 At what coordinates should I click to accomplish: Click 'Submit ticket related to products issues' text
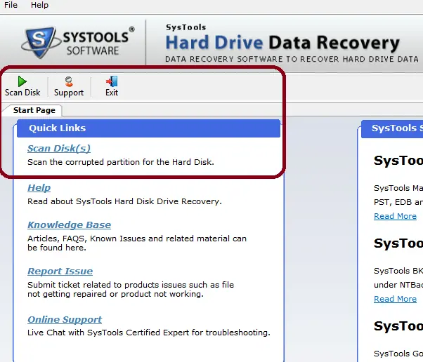[x=131, y=289]
